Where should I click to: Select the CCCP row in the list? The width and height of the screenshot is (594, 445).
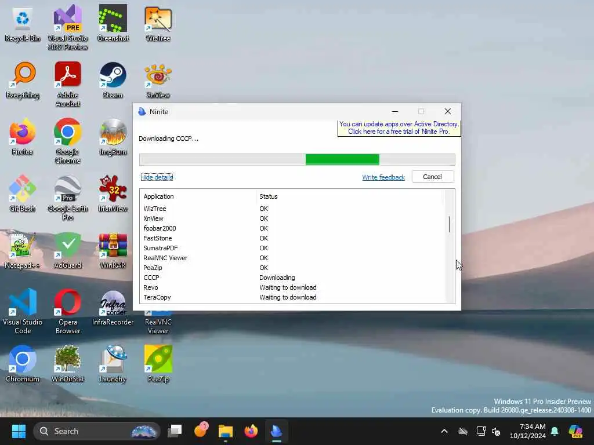(x=292, y=278)
